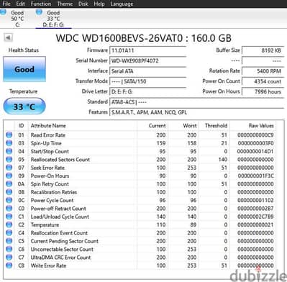The height and width of the screenshot is (282, 287).
Task: Open the Edit menu
Action: 21,4
